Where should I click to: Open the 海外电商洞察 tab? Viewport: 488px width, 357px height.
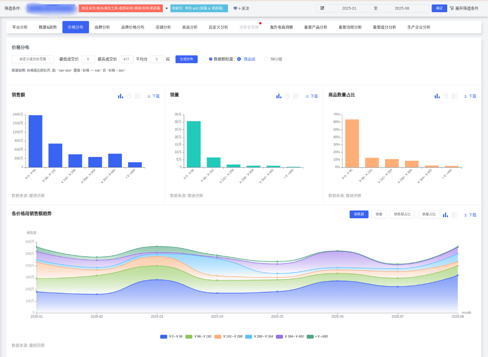(281, 27)
